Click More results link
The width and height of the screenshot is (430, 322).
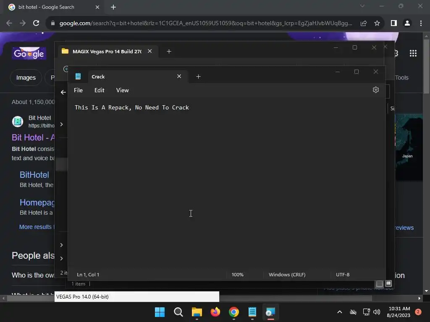(37, 227)
